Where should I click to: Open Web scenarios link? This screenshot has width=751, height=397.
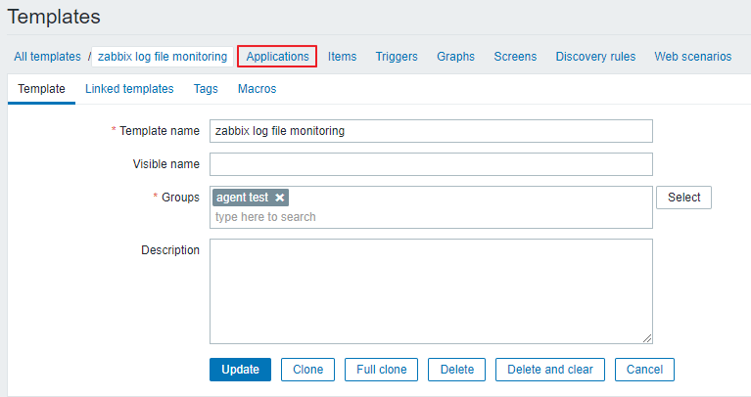(x=693, y=57)
